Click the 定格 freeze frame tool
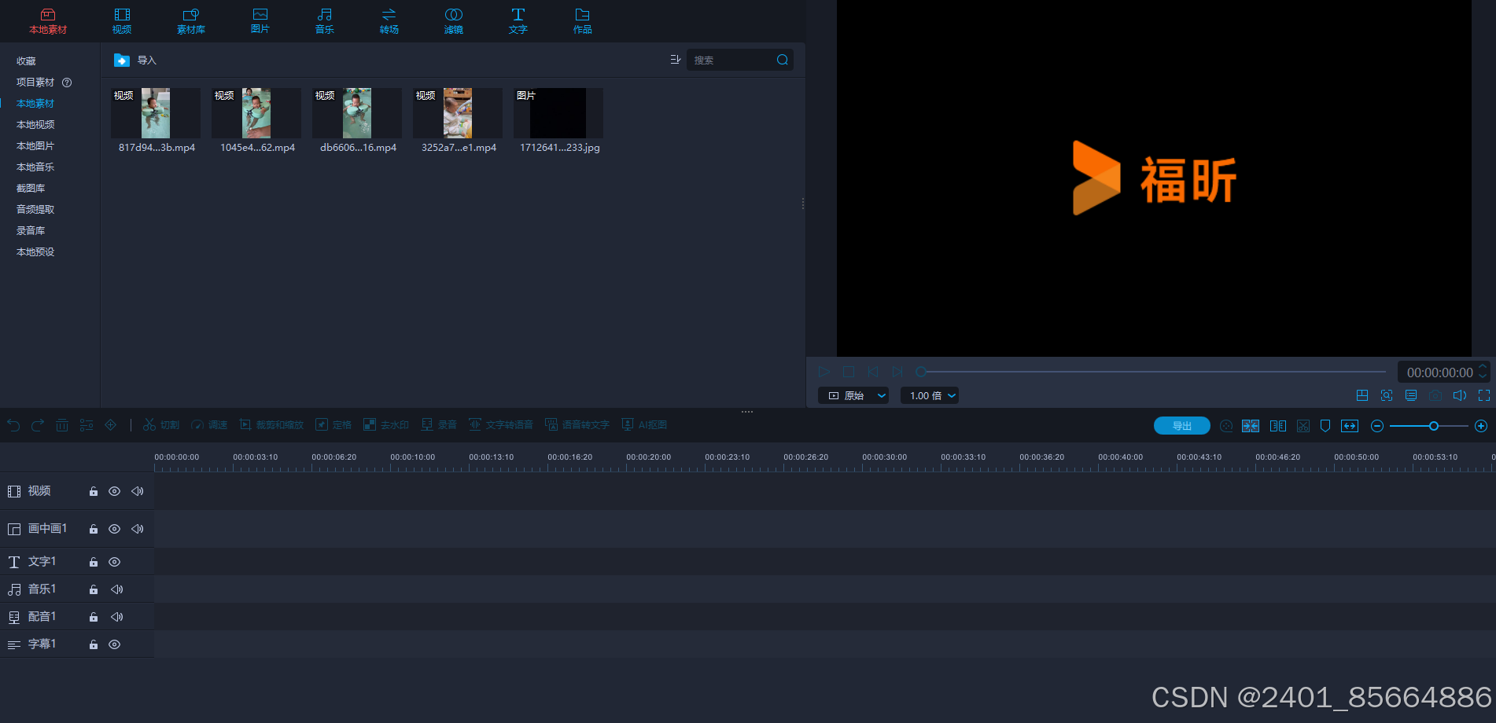1496x723 pixels. tap(333, 425)
